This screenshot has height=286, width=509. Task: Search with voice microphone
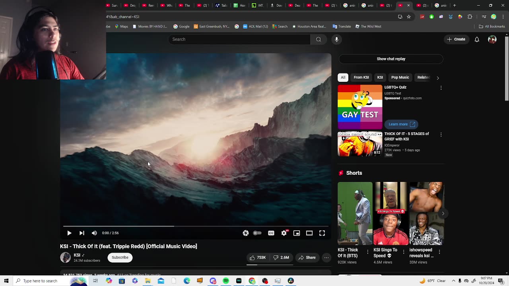click(336, 39)
